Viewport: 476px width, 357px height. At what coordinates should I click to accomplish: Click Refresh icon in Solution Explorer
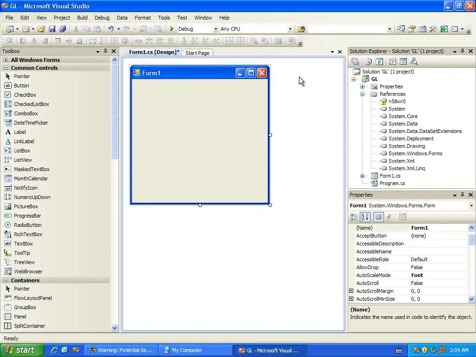(x=379, y=62)
